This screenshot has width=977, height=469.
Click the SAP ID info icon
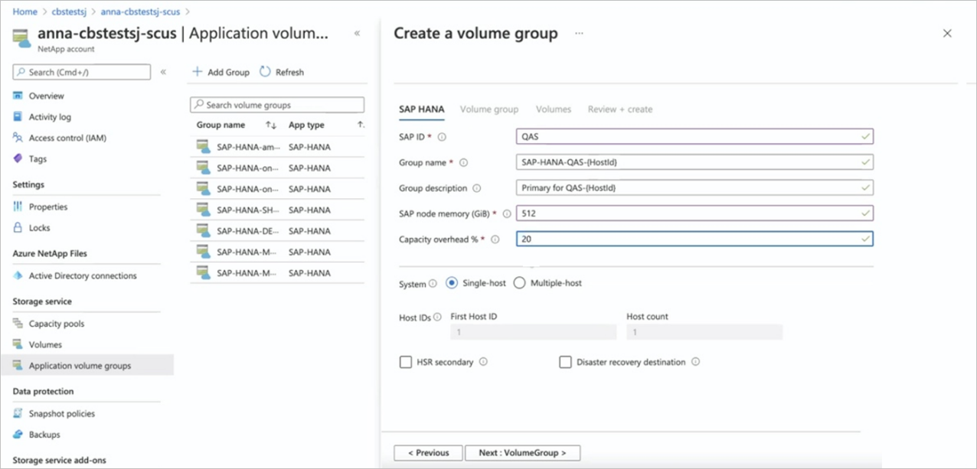click(442, 137)
